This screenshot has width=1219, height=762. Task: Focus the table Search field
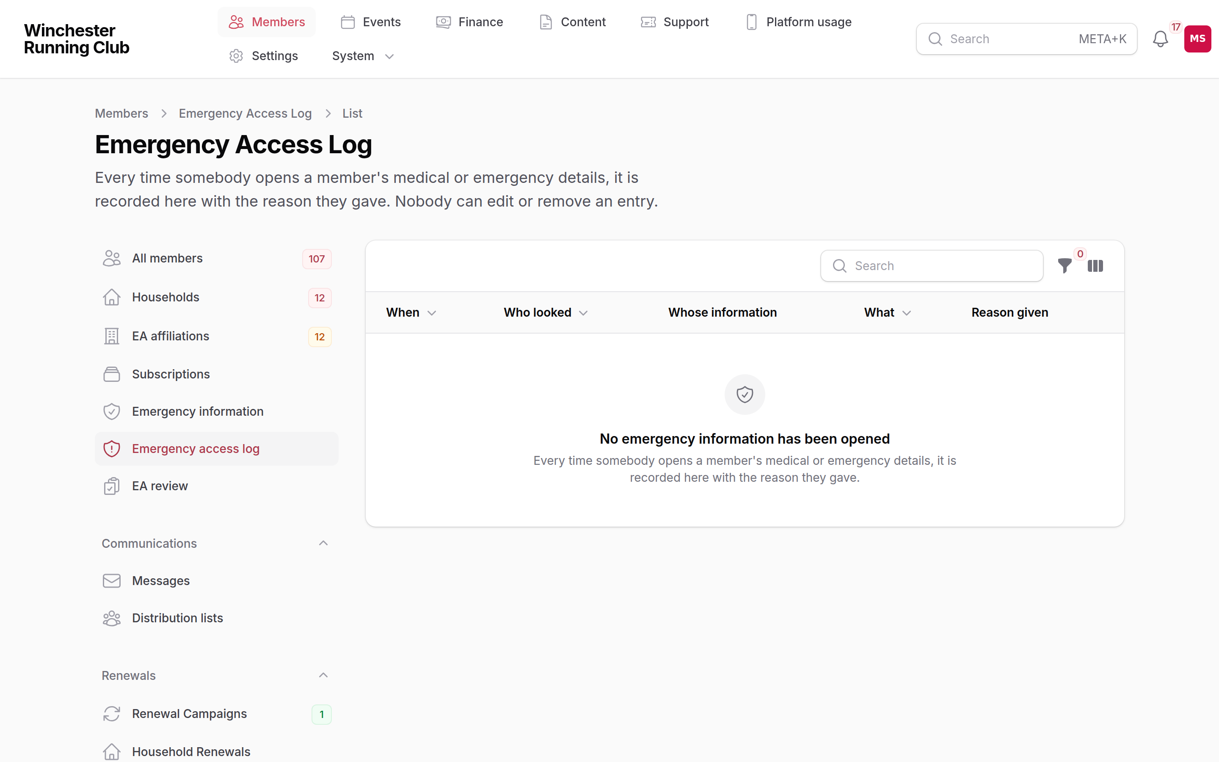[932, 265]
